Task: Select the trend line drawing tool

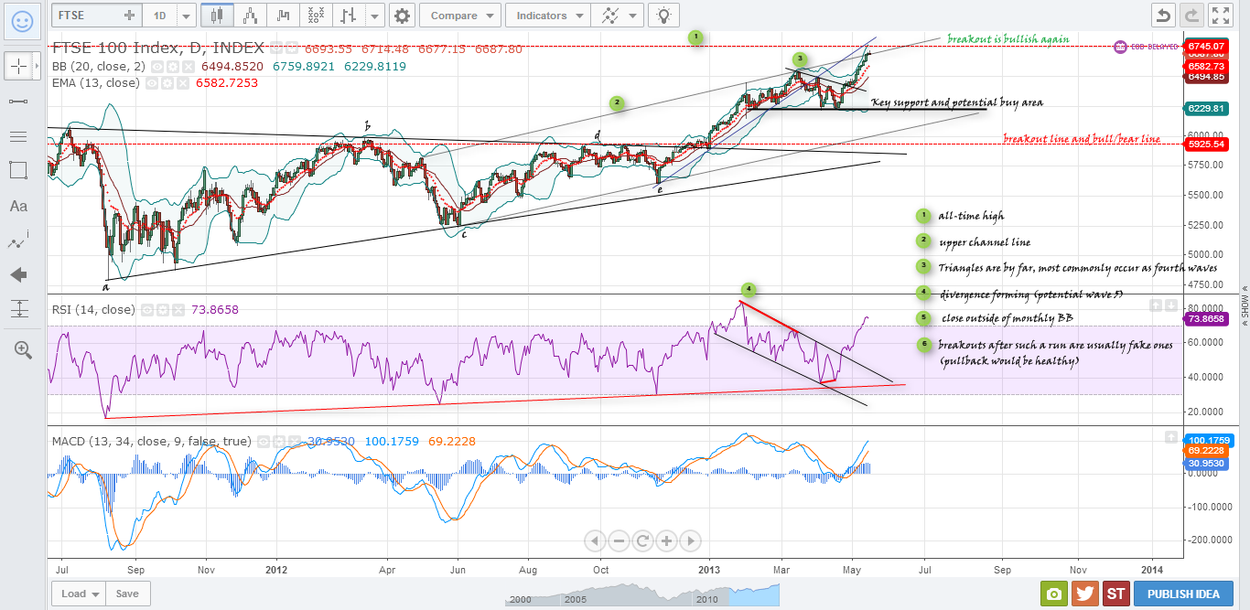Action: click(x=18, y=101)
